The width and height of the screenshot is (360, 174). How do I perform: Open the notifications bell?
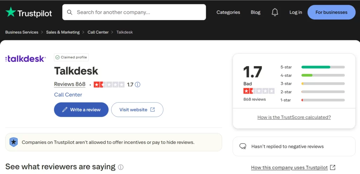(x=275, y=12)
